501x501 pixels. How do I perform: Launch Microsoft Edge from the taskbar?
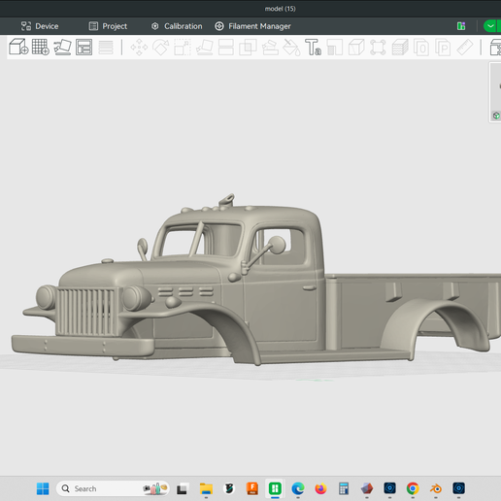pos(298,488)
